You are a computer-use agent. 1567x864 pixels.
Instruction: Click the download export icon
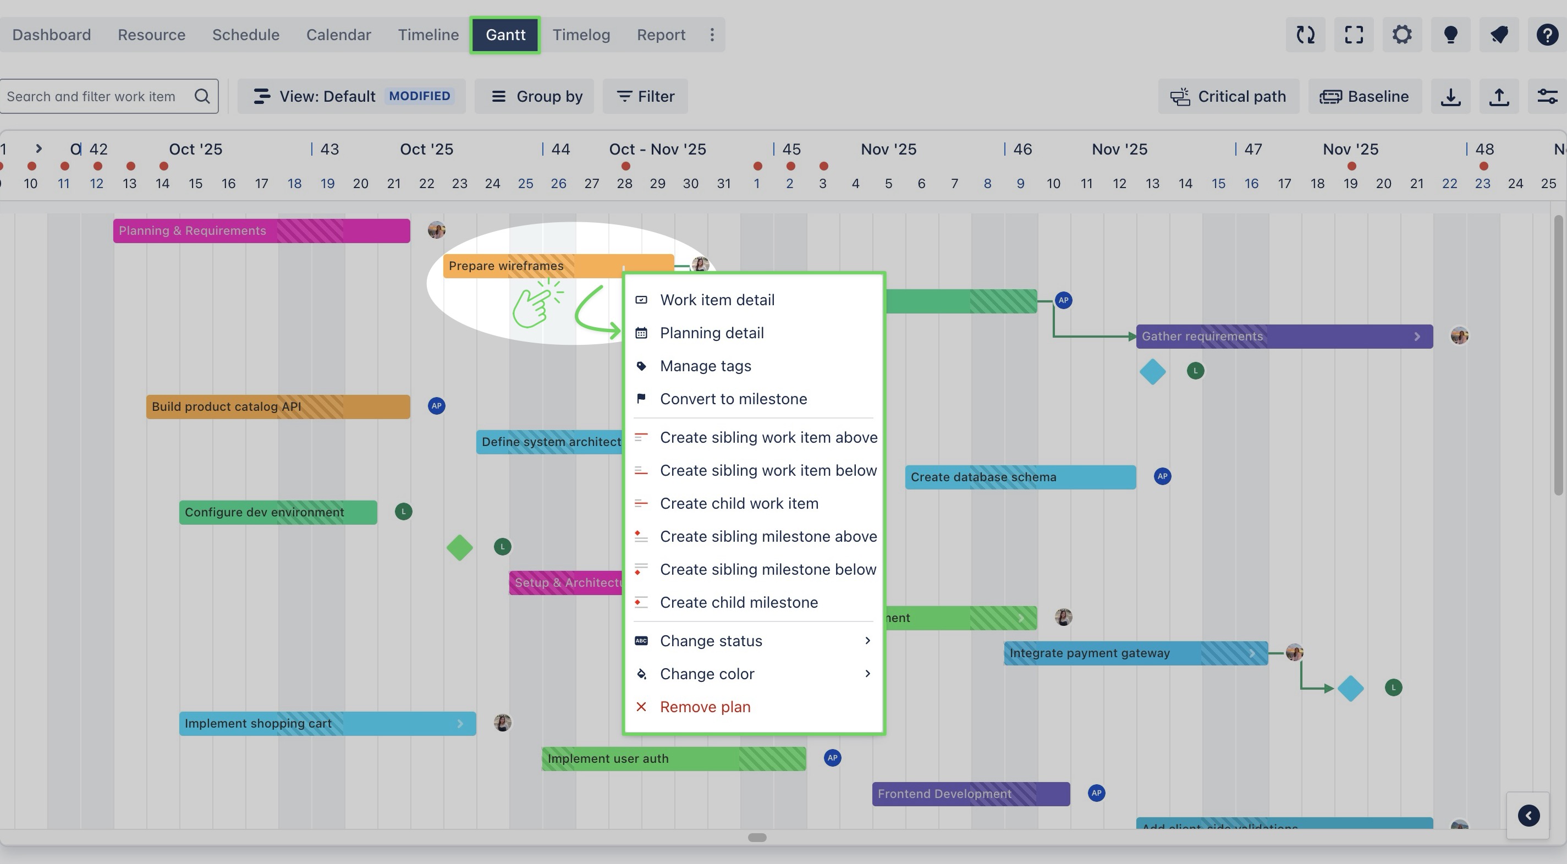tap(1450, 96)
